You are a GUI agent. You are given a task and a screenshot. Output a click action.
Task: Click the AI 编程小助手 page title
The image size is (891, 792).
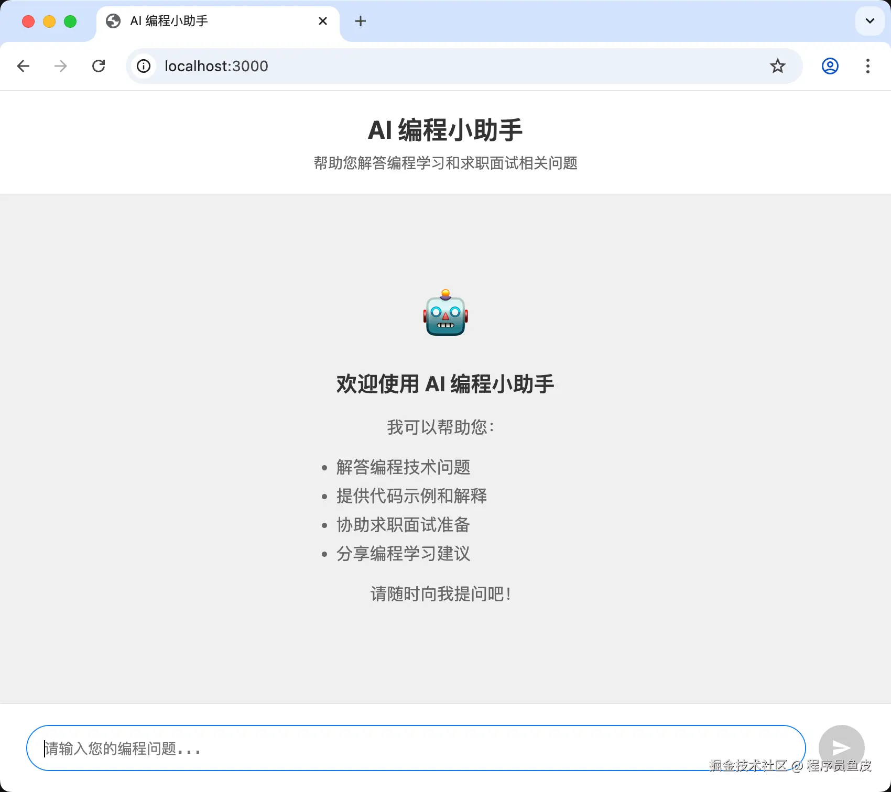point(446,130)
